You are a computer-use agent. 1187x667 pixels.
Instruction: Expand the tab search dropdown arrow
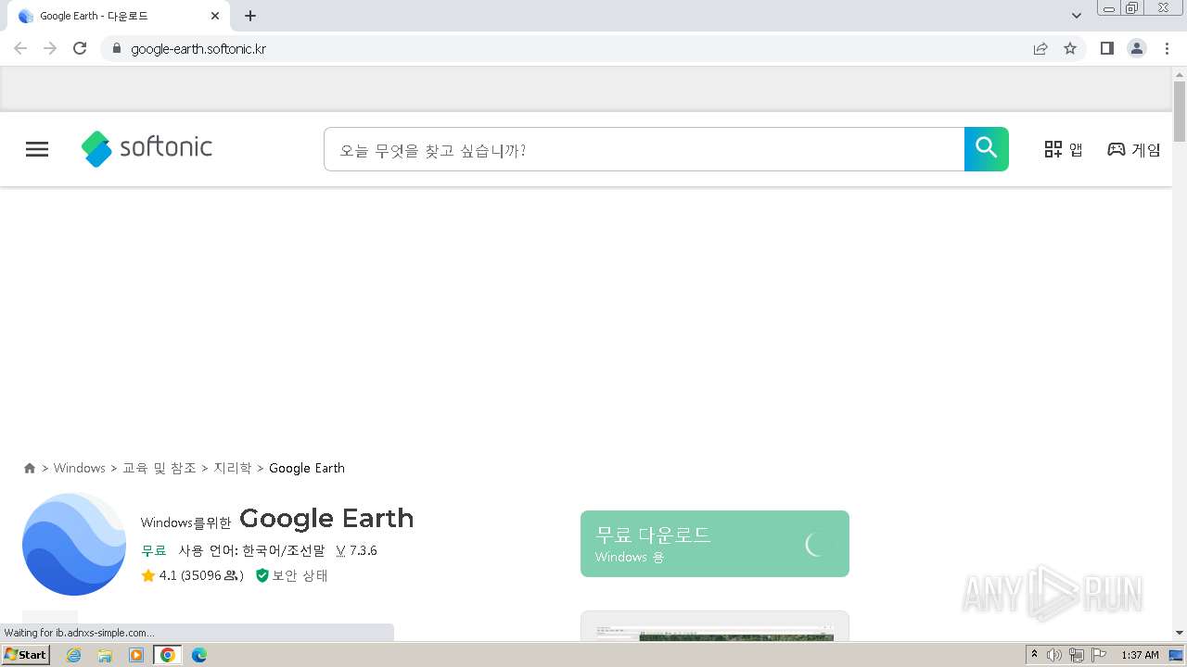click(x=1077, y=16)
